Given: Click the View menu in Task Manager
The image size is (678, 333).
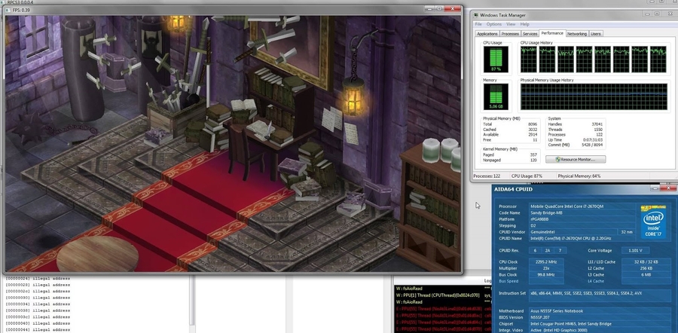Looking at the screenshot, I should pos(512,24).
